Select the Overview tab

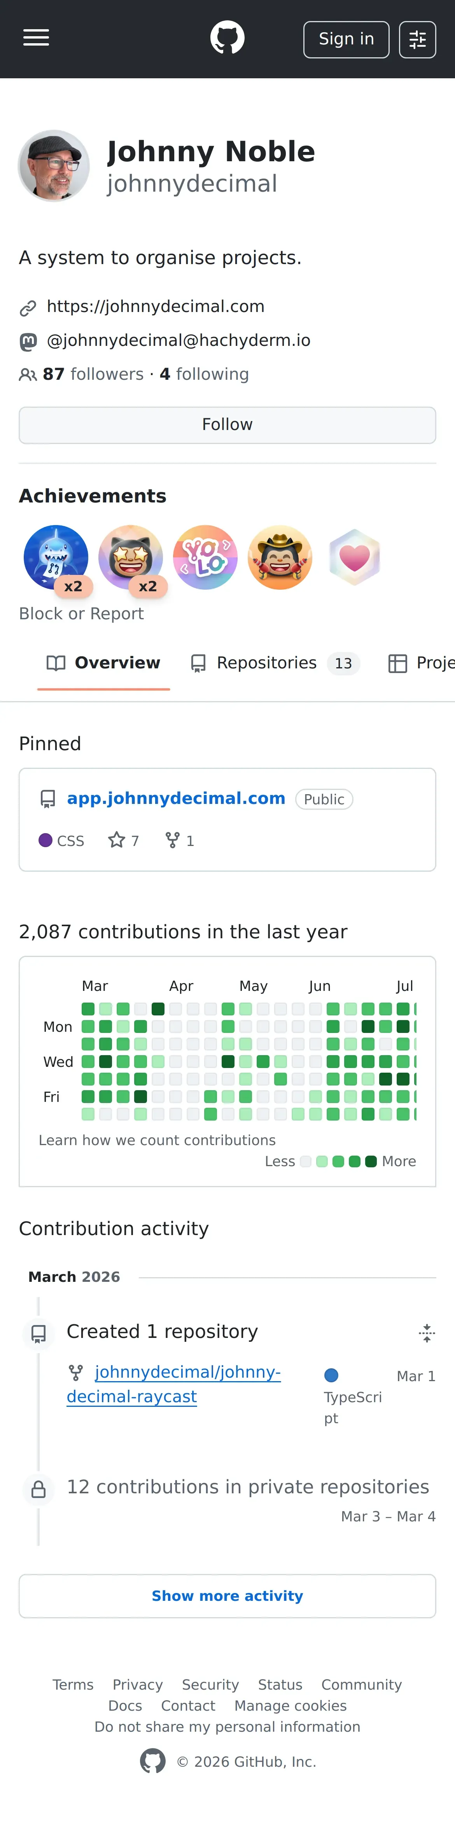point(104,663)
